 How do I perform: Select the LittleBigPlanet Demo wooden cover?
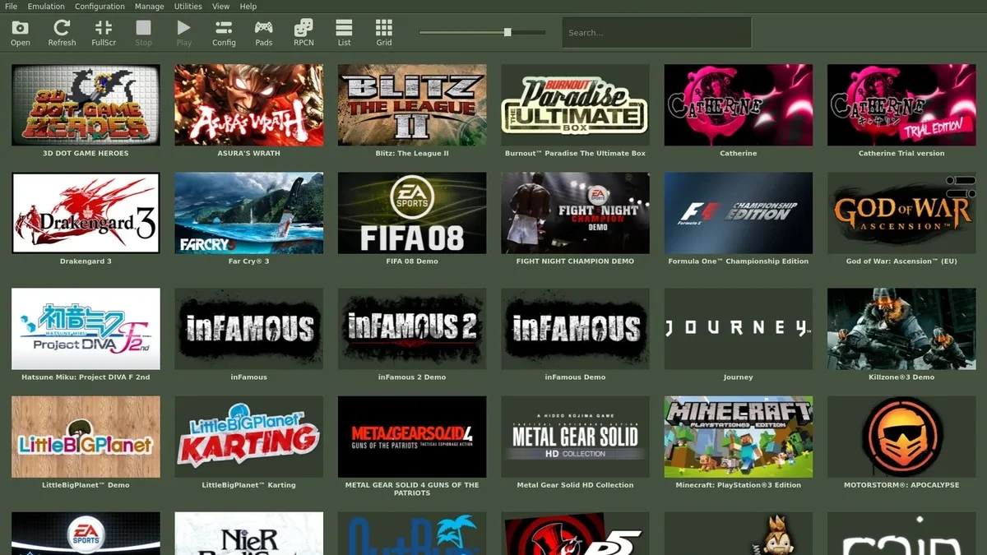86,437
